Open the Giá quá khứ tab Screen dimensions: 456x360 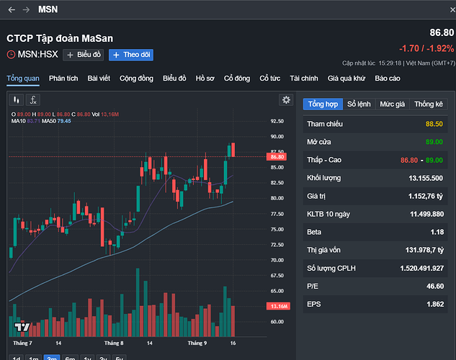[347, 78]
